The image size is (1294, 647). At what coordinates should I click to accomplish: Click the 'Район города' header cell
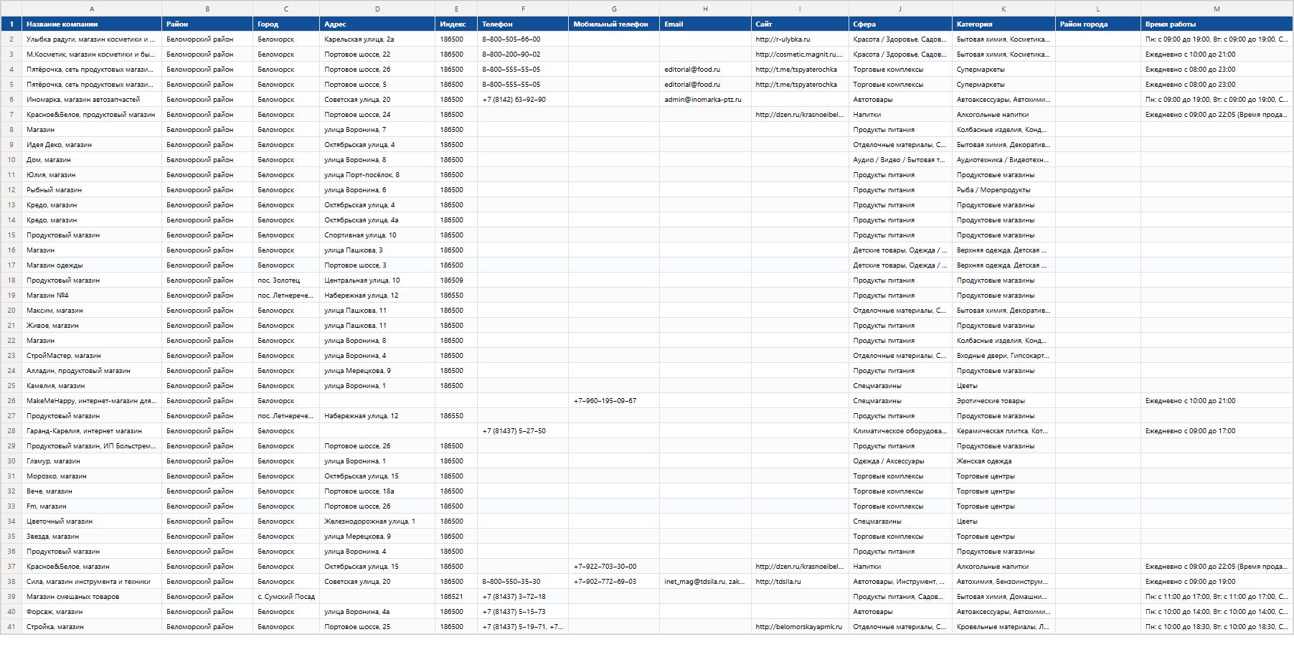[x=1098, y=24]
